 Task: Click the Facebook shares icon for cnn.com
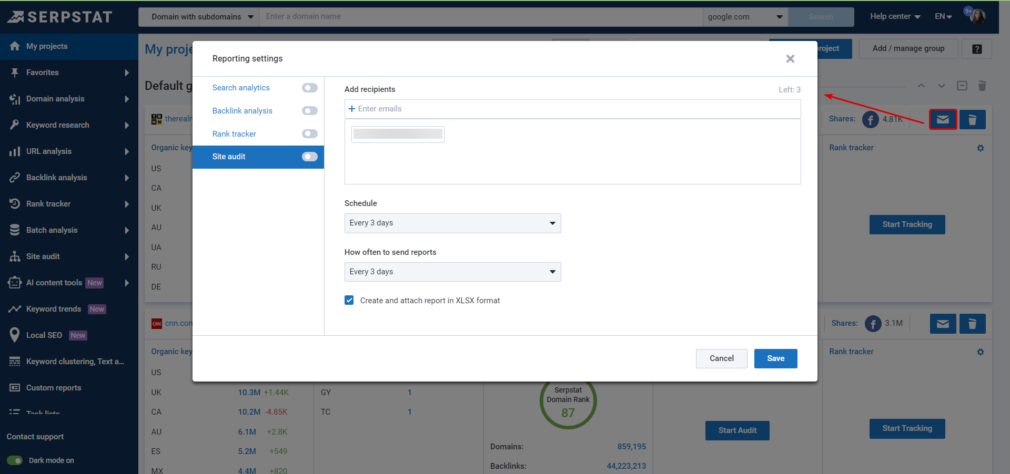(873, 324)
